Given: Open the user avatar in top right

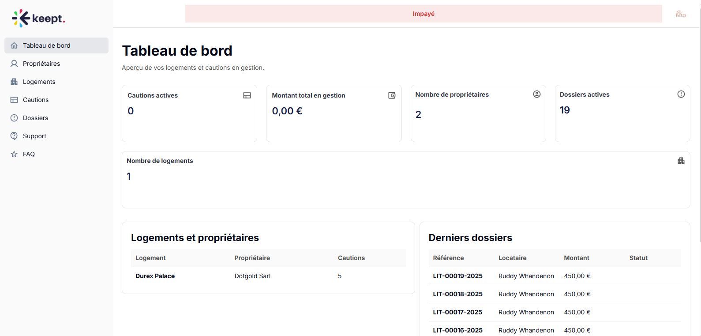Looking at the screenshot, I should (681, 14).
